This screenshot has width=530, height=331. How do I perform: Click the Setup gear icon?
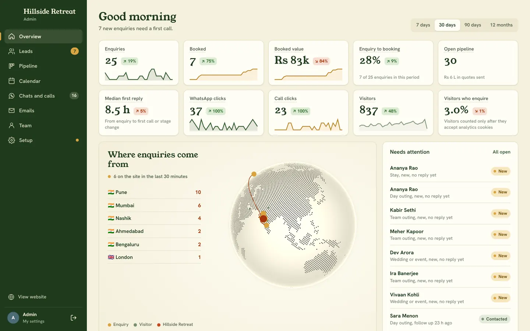pyautogui.click(x=12, y=140)
